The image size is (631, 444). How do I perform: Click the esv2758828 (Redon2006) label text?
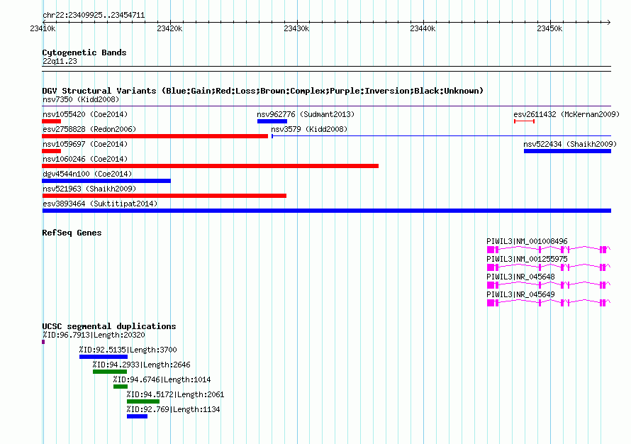89,129
